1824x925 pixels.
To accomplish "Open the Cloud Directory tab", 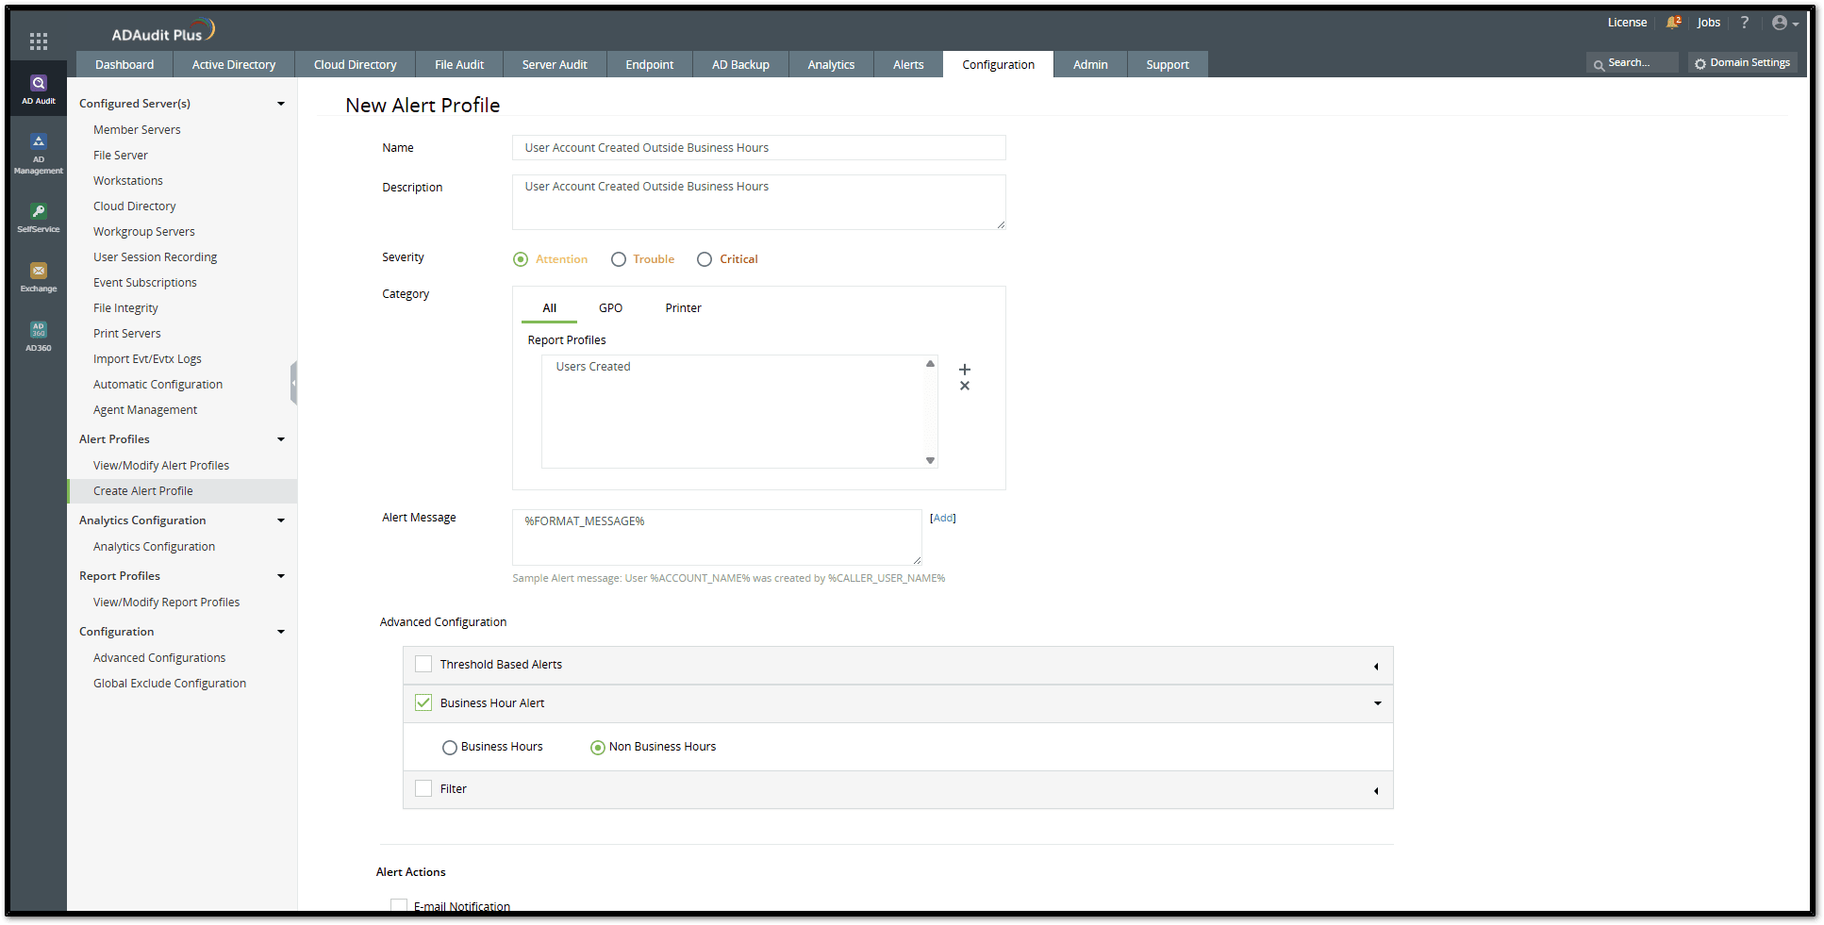I will [356, 64].
